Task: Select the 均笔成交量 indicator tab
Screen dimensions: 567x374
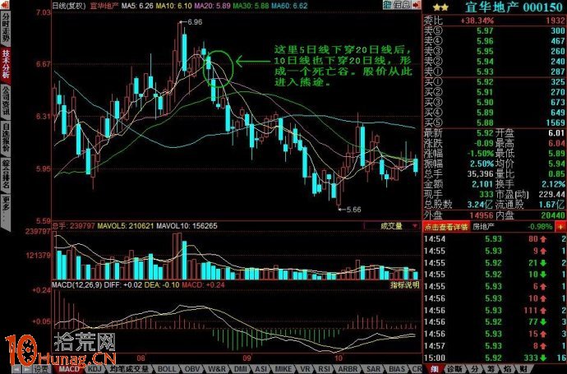Action: click(x=129, y=369)
